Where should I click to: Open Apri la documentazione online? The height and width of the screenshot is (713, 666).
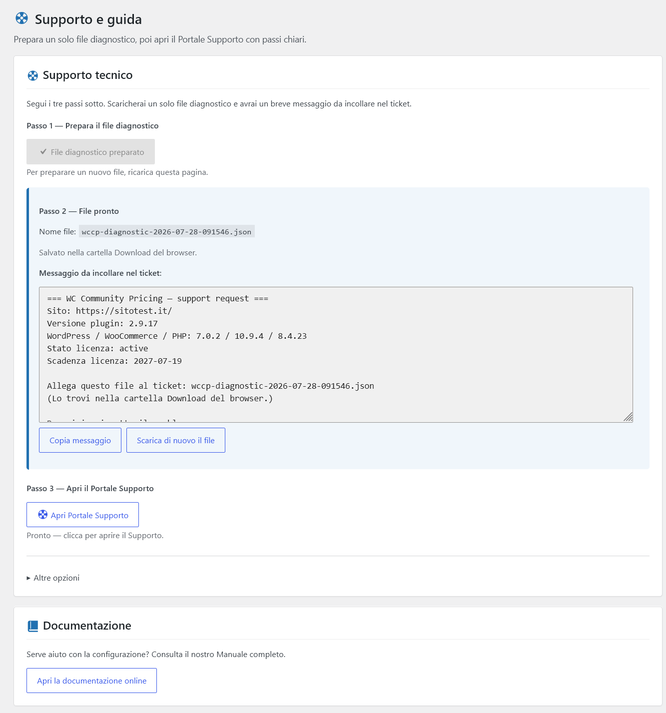(91, 681)
